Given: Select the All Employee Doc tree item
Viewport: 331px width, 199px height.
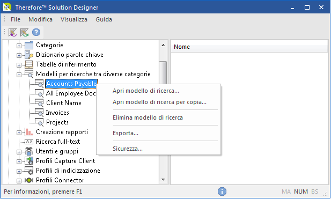Looking at the screenshot, I should click(x=71, y=93).
